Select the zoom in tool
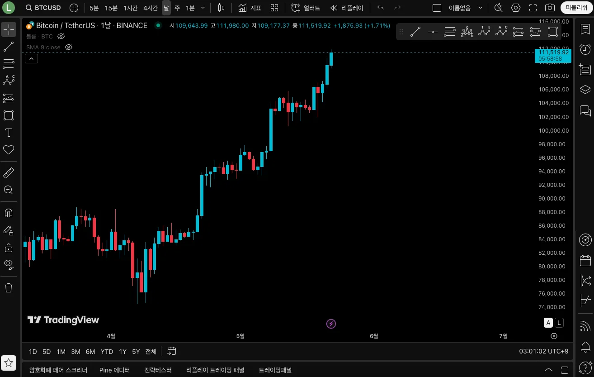Image resolution: width=594 pixels, height=377 pixels. pyautogui.click(x=9, y=190)
